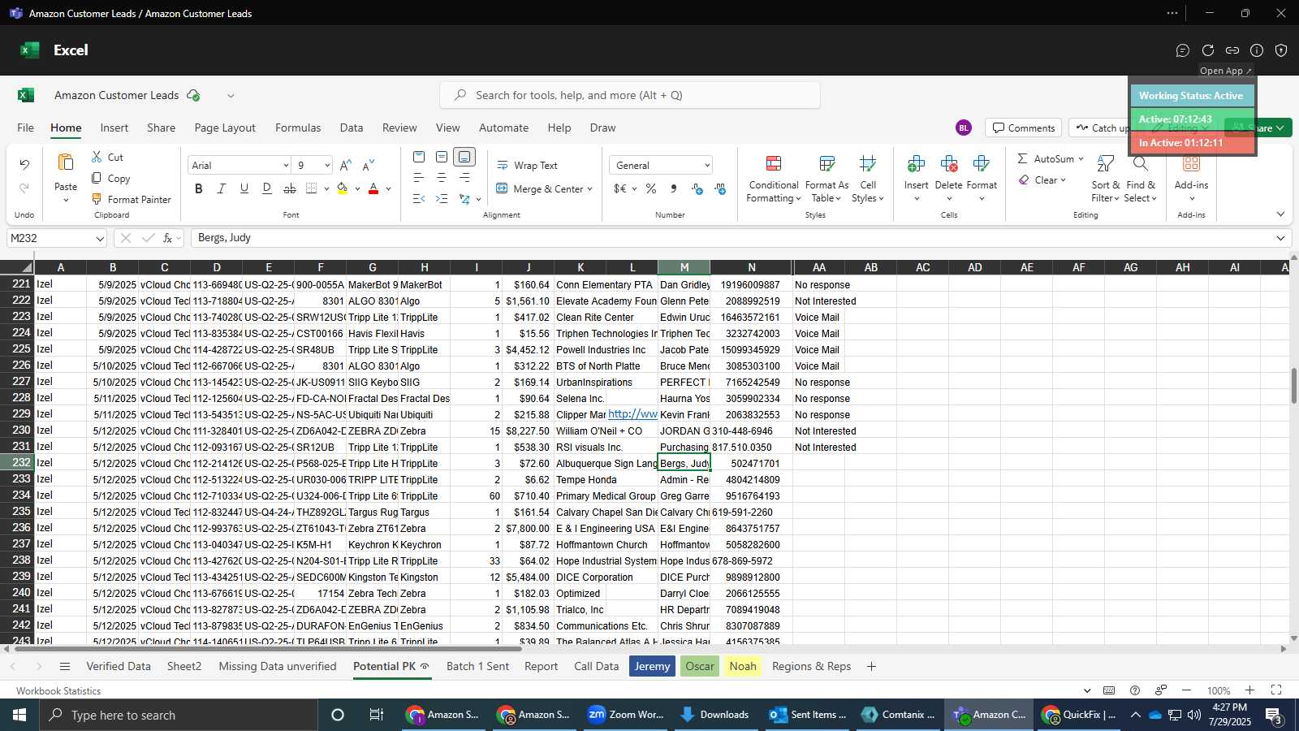Open the Merge & Center dropdown arrow
The height and width of the screenshot is (731, 1299).
[589, 189]
